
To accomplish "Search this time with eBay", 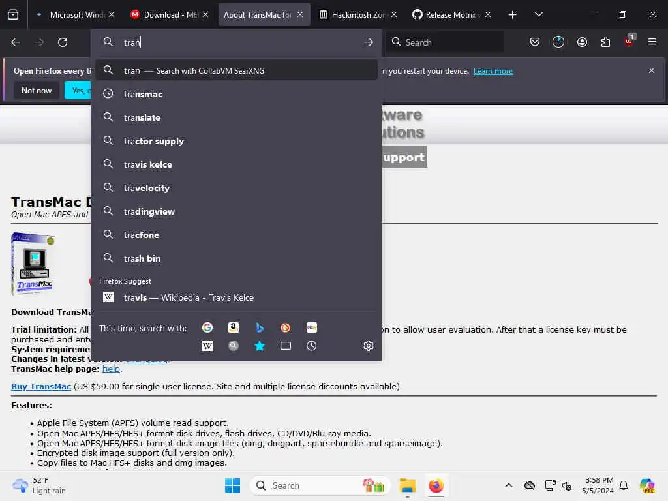I will [x=311, y=327].
